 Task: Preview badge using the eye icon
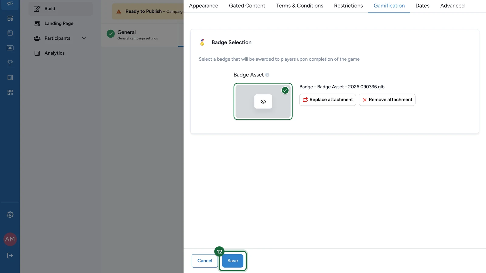point(263,102)
